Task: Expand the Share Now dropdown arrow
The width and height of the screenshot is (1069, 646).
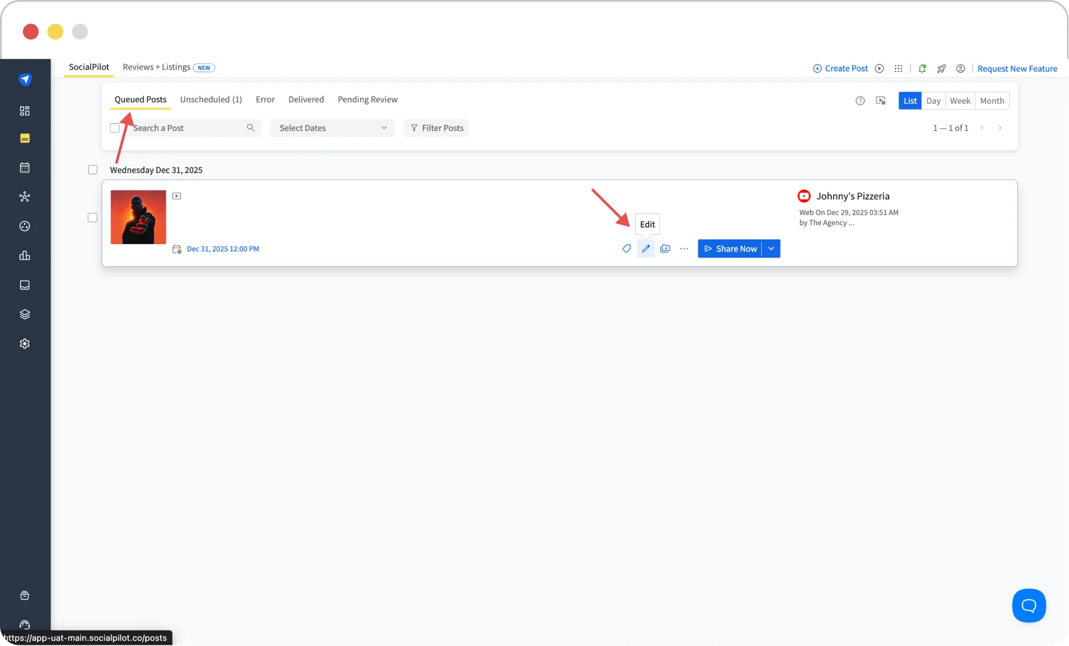Action: (x=771, y=249)
